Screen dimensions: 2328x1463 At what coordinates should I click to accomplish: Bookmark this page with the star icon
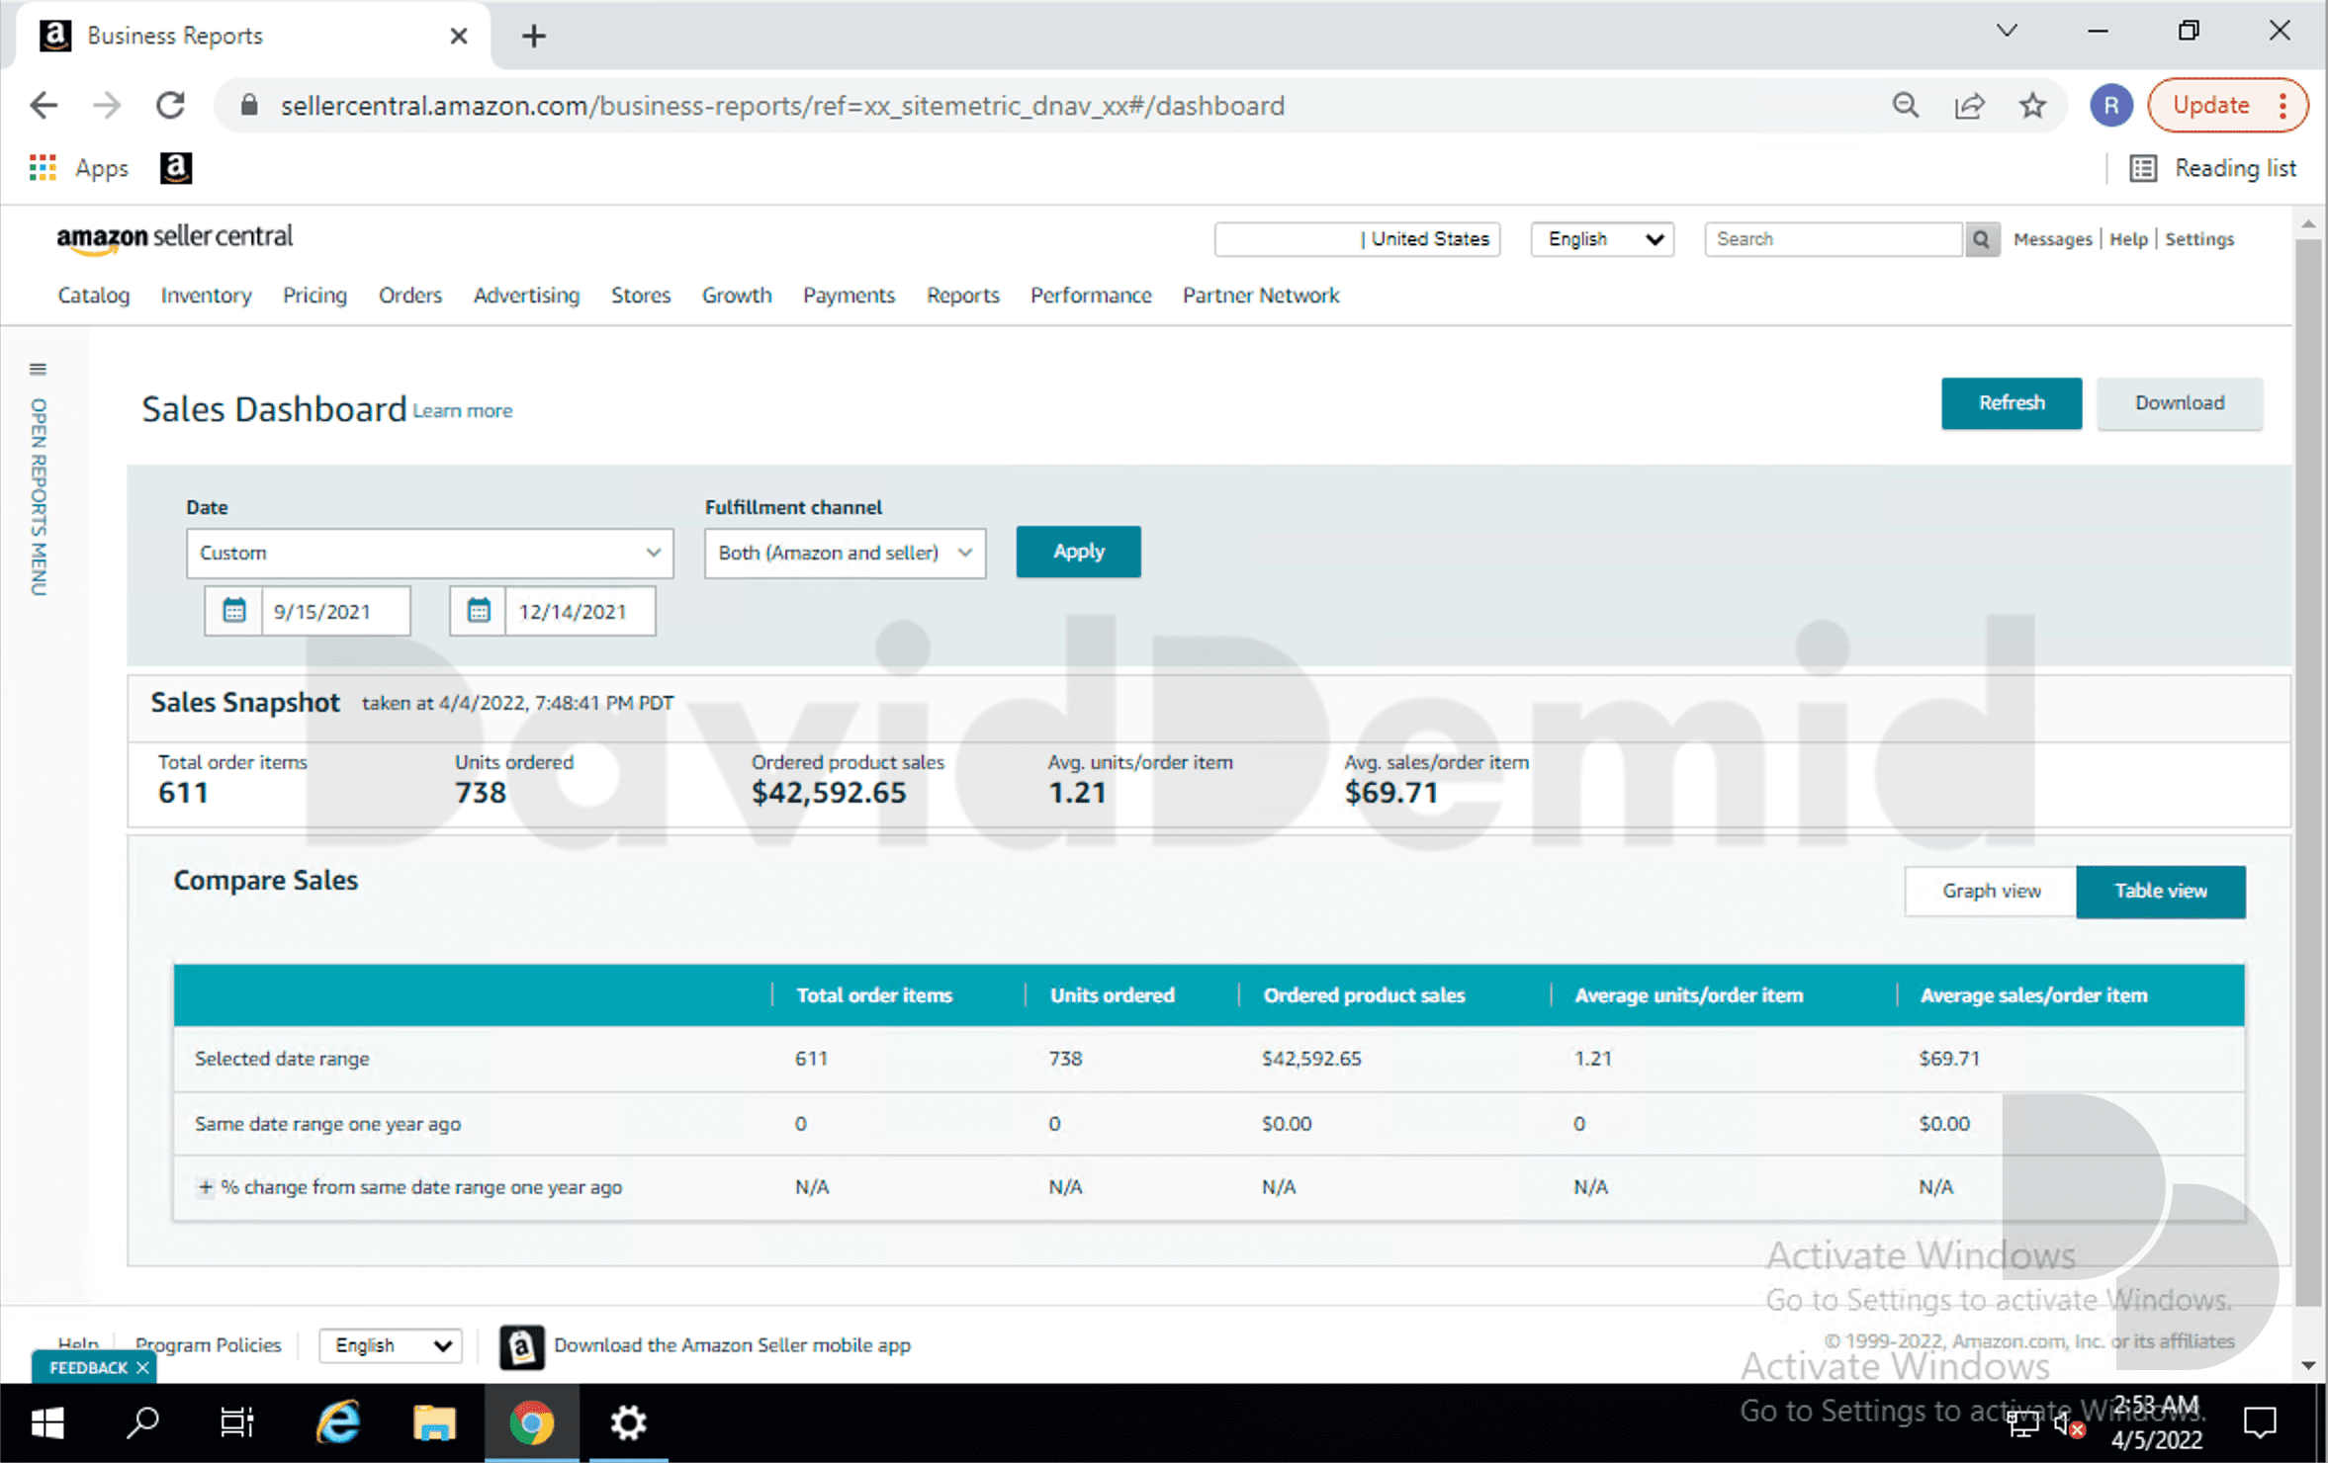(x=2033, y=106)
